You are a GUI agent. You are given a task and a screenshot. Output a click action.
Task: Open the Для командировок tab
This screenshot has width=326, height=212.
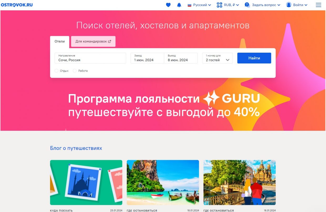pyautogui.click(x=93, y=41)
